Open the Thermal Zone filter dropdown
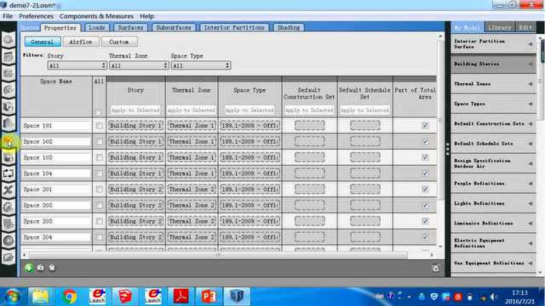 coord(139,65)
